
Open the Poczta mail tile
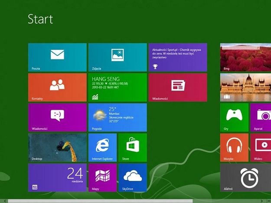(x=57, y=57)
